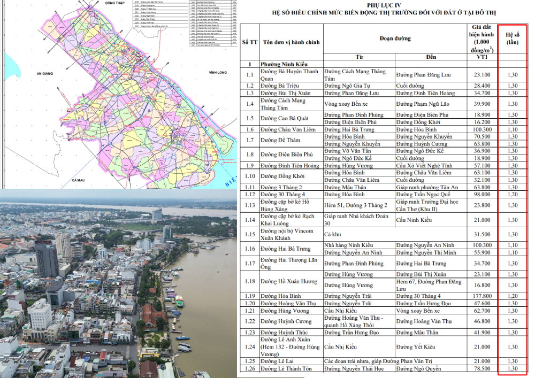
Task: Select the 'Số TT' column header
Action: 250,42
